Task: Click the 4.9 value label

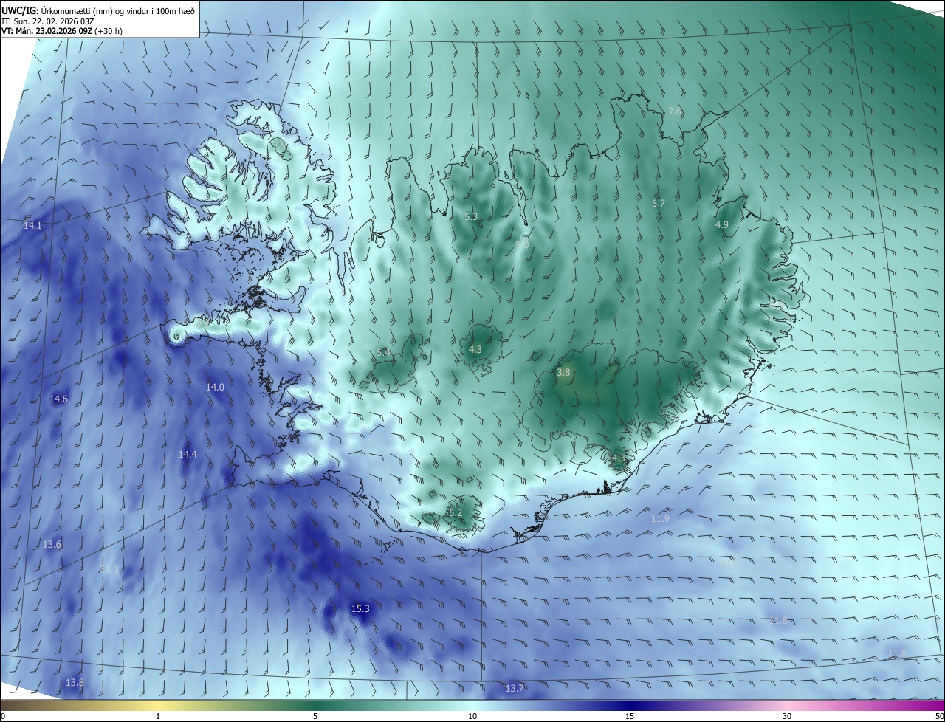Action: click(722, 224)
